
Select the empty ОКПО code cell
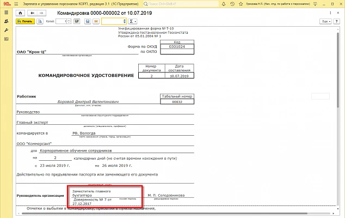[177, 52]
